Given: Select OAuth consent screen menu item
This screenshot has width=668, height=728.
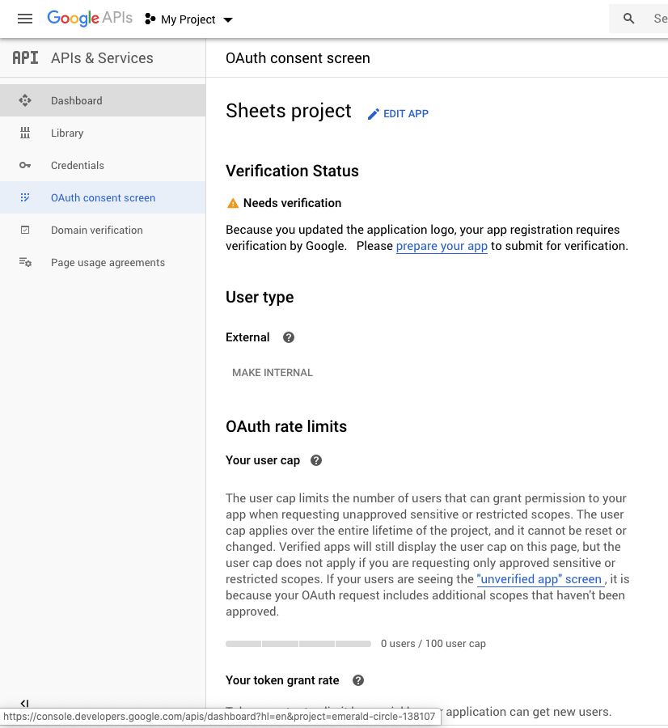Looking at the screenshot, I should (x=103, y=197).
